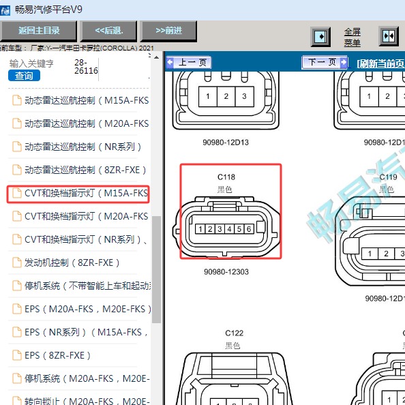Click the C122 connector diagram
This screenshot has height=405, width=405.
pos(234,379)
